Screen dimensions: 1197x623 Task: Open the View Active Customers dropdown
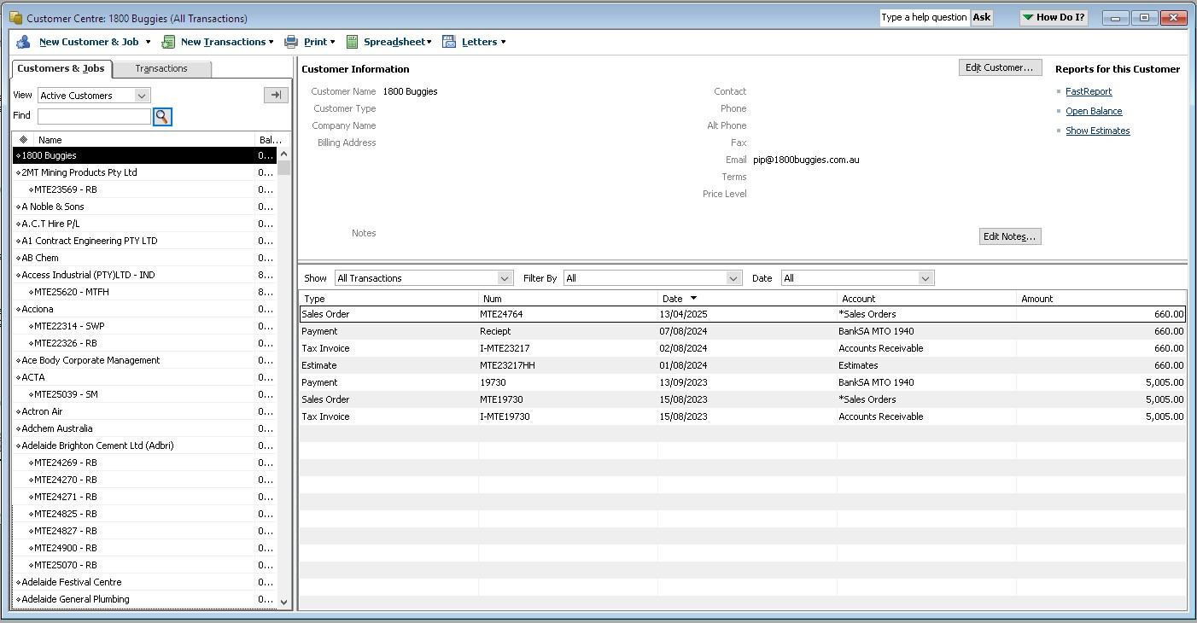click(x=143, y=96)
